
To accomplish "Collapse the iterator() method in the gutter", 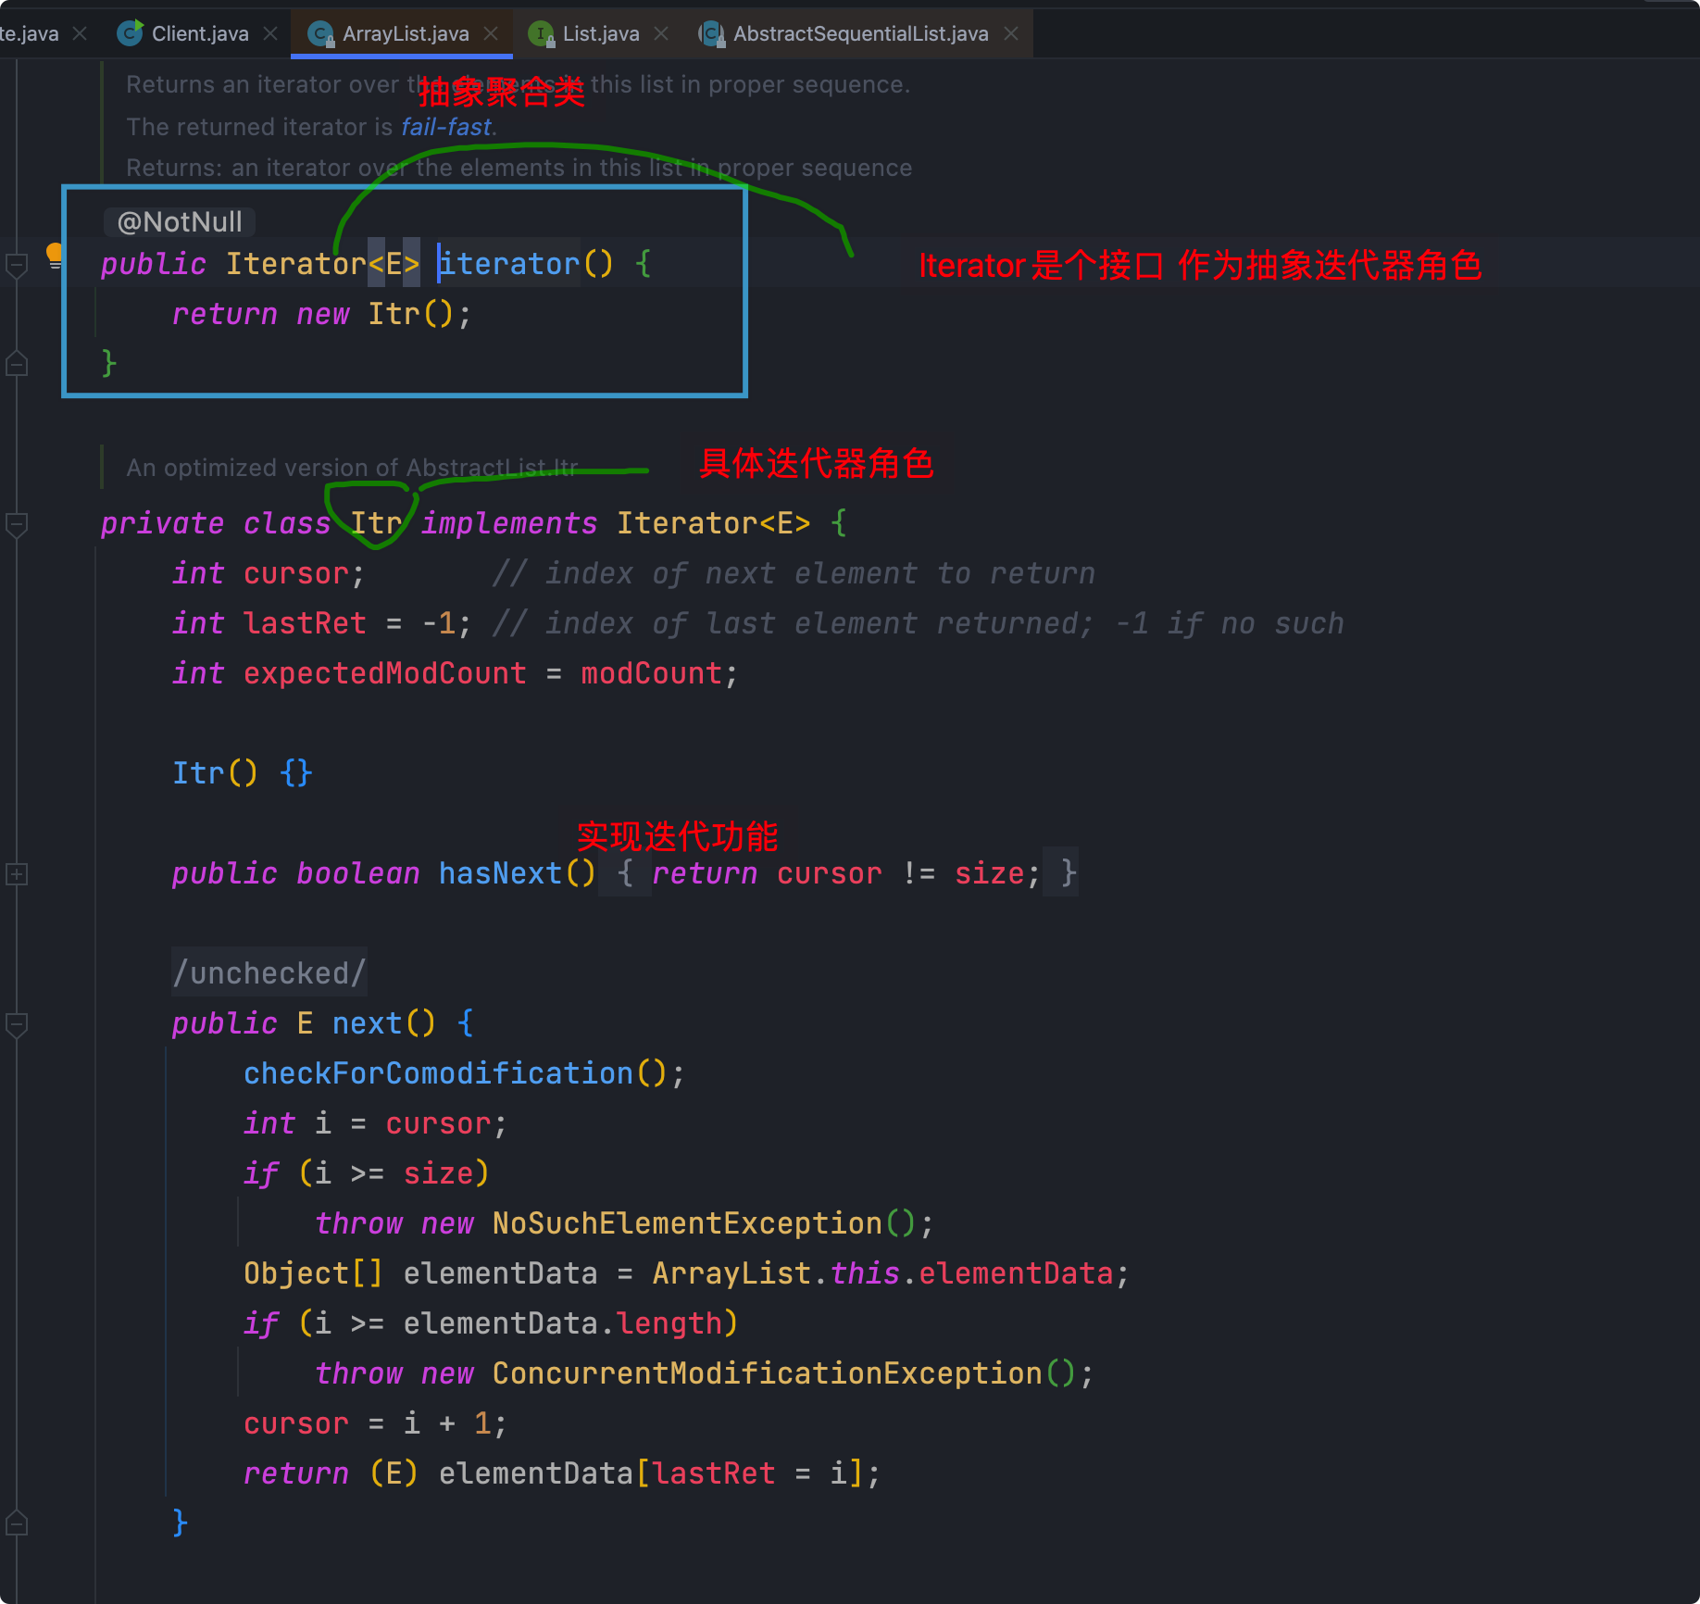I will 17,265.
